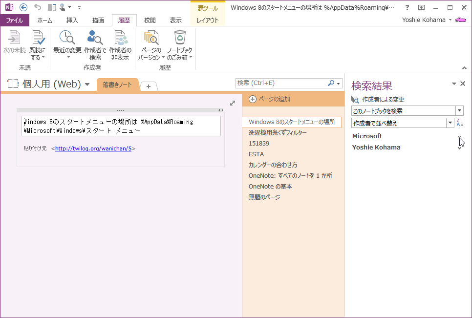Viewport: 472px width, 318px height.
Task: Click the 作成者で検索 button
Action: pos(95,45)
